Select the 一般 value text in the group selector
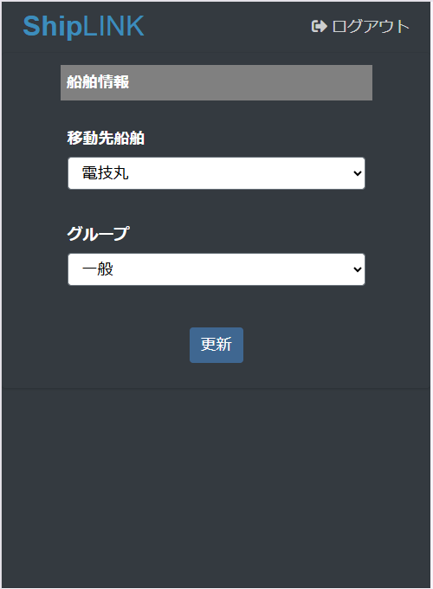433x589 pixels. point(98,269)
